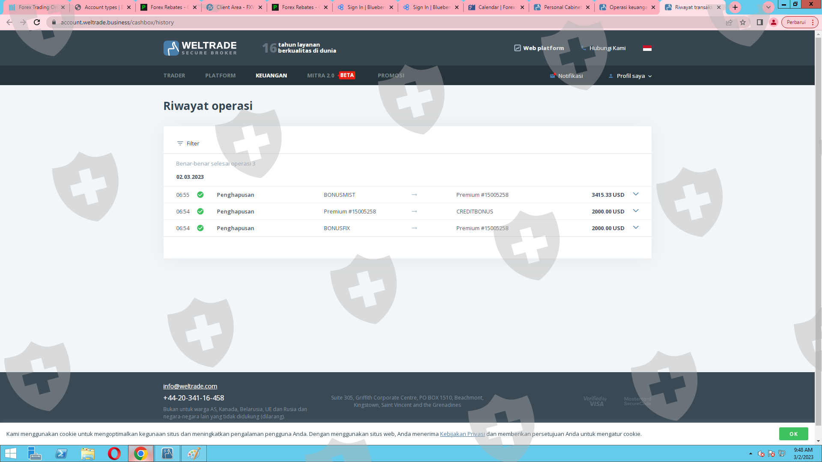Accept cookies with OK button
This screenshot has height=462, width=822.
tap(793, 434)
